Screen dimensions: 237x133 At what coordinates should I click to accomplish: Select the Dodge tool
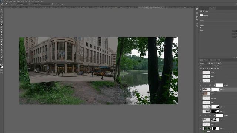point(1,45)
